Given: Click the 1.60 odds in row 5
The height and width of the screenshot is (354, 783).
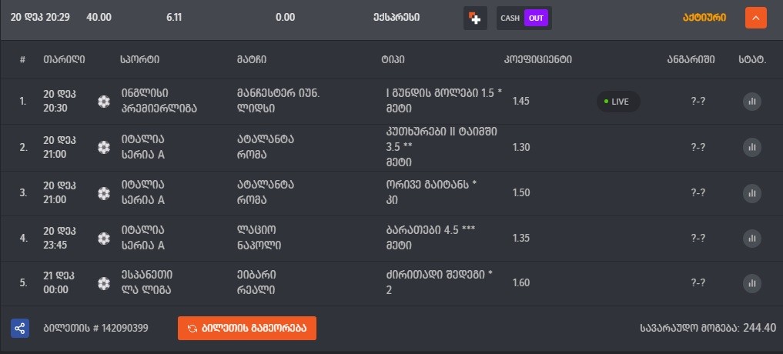Looking at the screenshot, I should [x=520, y=283].
